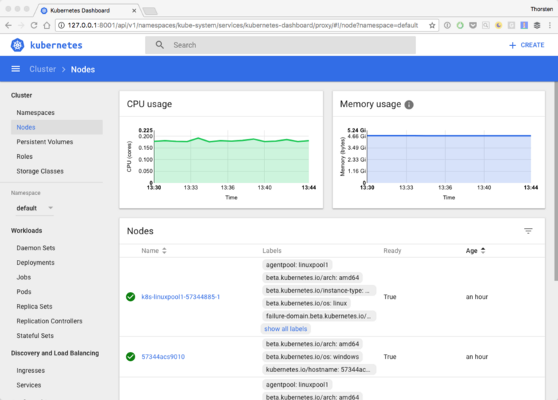Click beta.kubernetes.io/os: windows label chip
This screenshot has width=558, height=400.
[x=312, y=357]
